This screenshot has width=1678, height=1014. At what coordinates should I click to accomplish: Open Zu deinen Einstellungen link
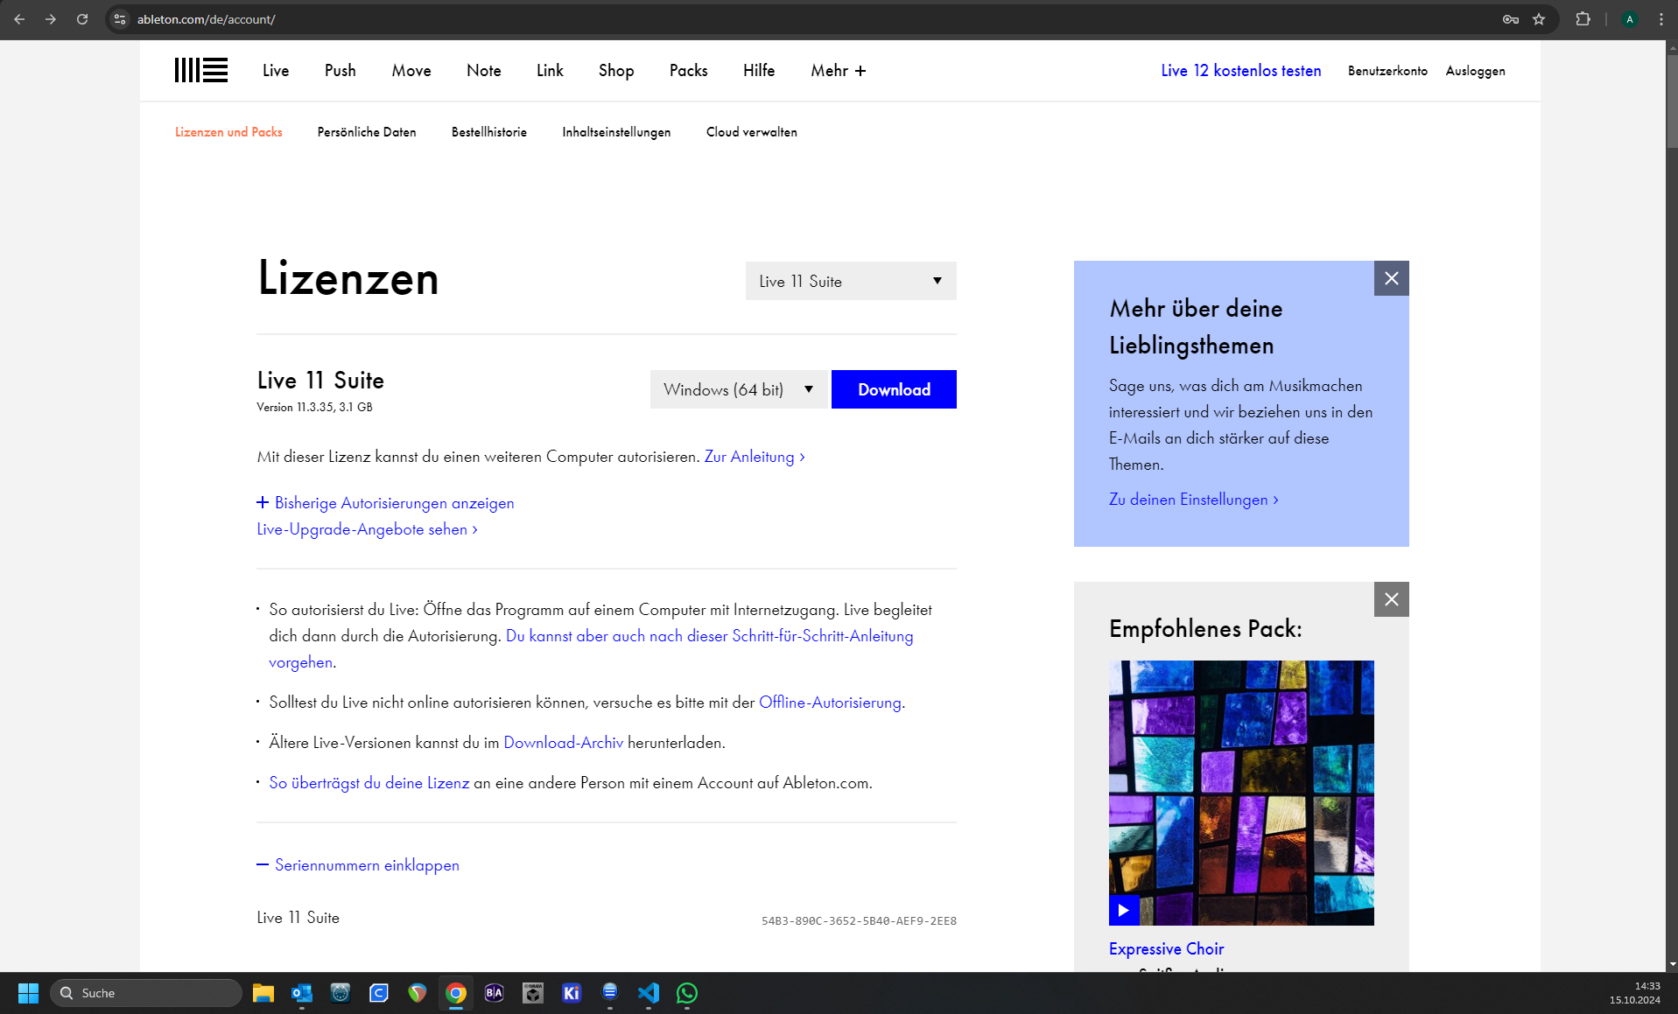[1194, 500]
